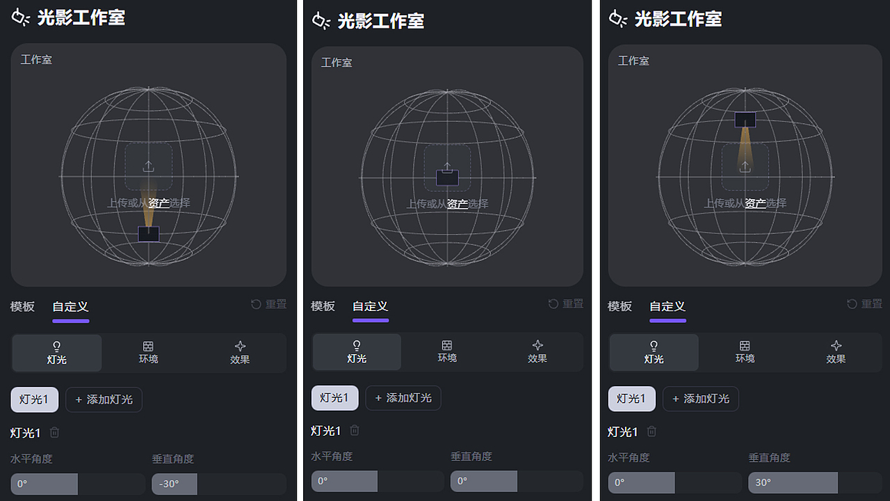Click the 光影工作室 title in left panel
Screen dimensions: 890x501
[81, 18]
